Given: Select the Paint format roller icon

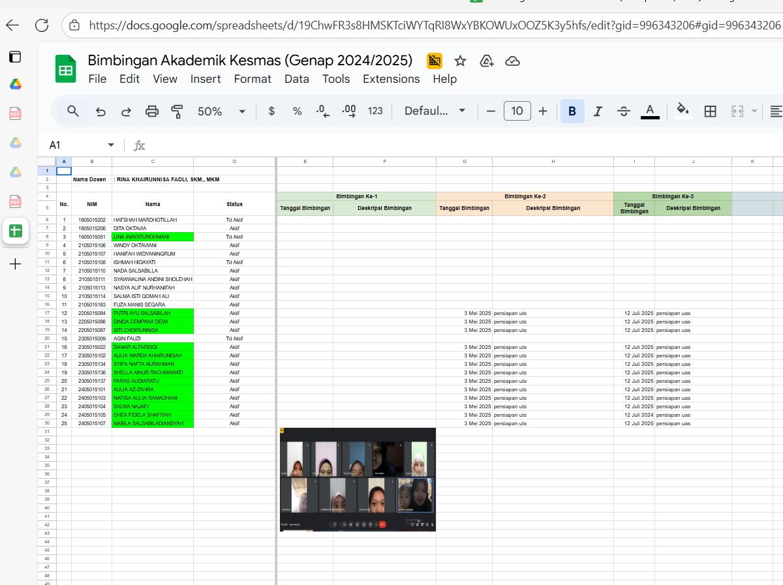Looking at the screenshot, I should [177, 112].
